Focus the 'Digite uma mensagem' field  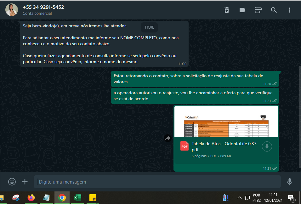click(x=157, y=182)
